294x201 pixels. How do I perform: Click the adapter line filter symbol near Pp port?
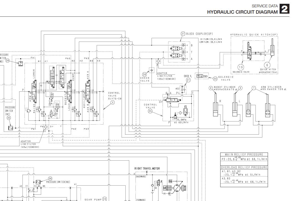46,127
